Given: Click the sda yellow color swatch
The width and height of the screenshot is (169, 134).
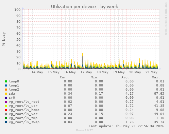Looking at the screenshot, I should [x=6, y=94].
